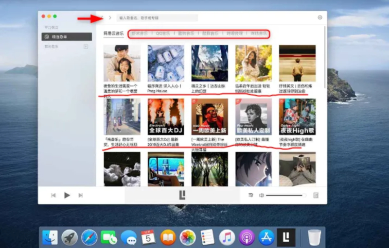Screen dimensions: 389x248
Task: Open the Prog House playlist cover
Action: point(166,64)
